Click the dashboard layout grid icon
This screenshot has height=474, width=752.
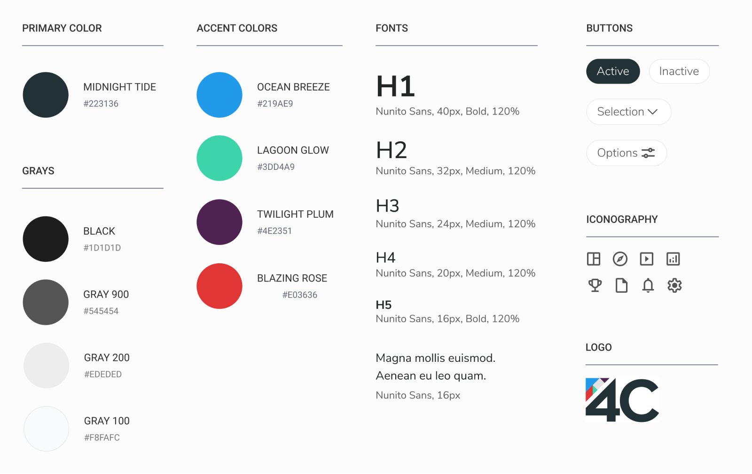[594, 259]
